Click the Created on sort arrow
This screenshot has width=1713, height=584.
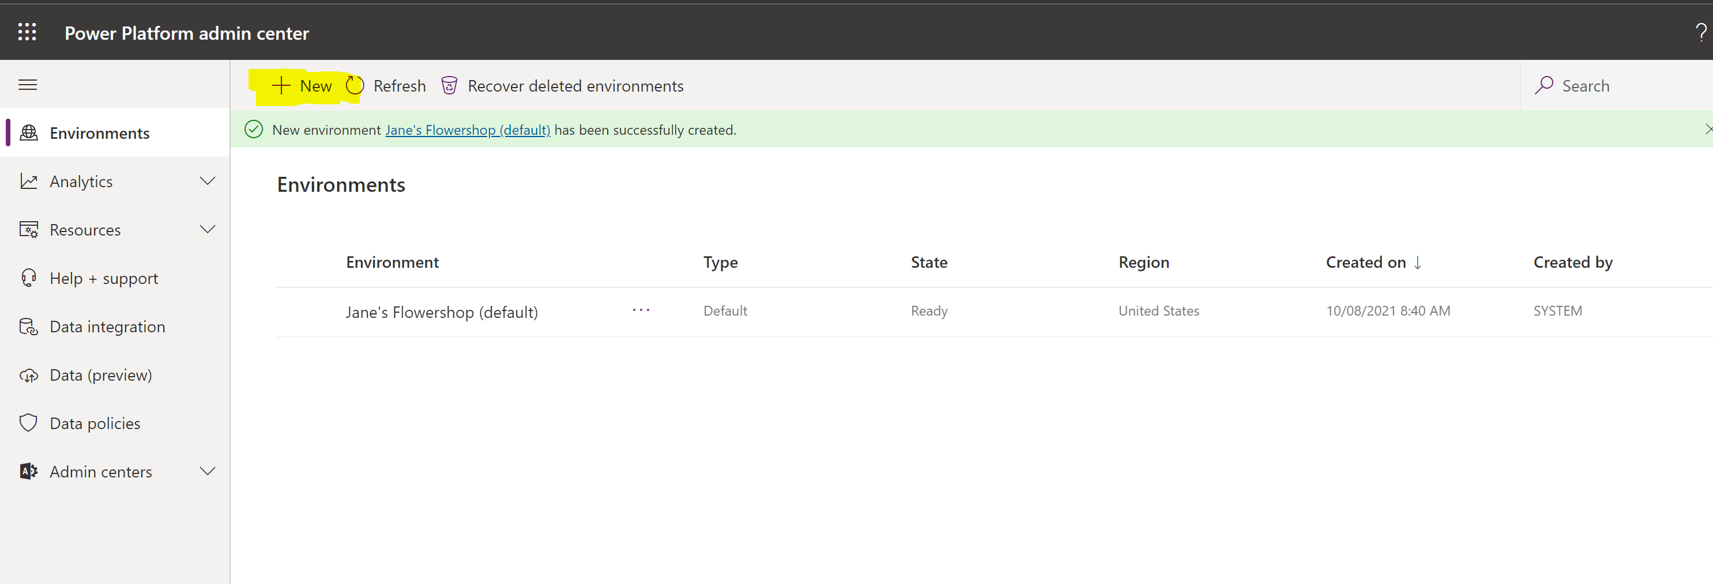pos(1418,263)
